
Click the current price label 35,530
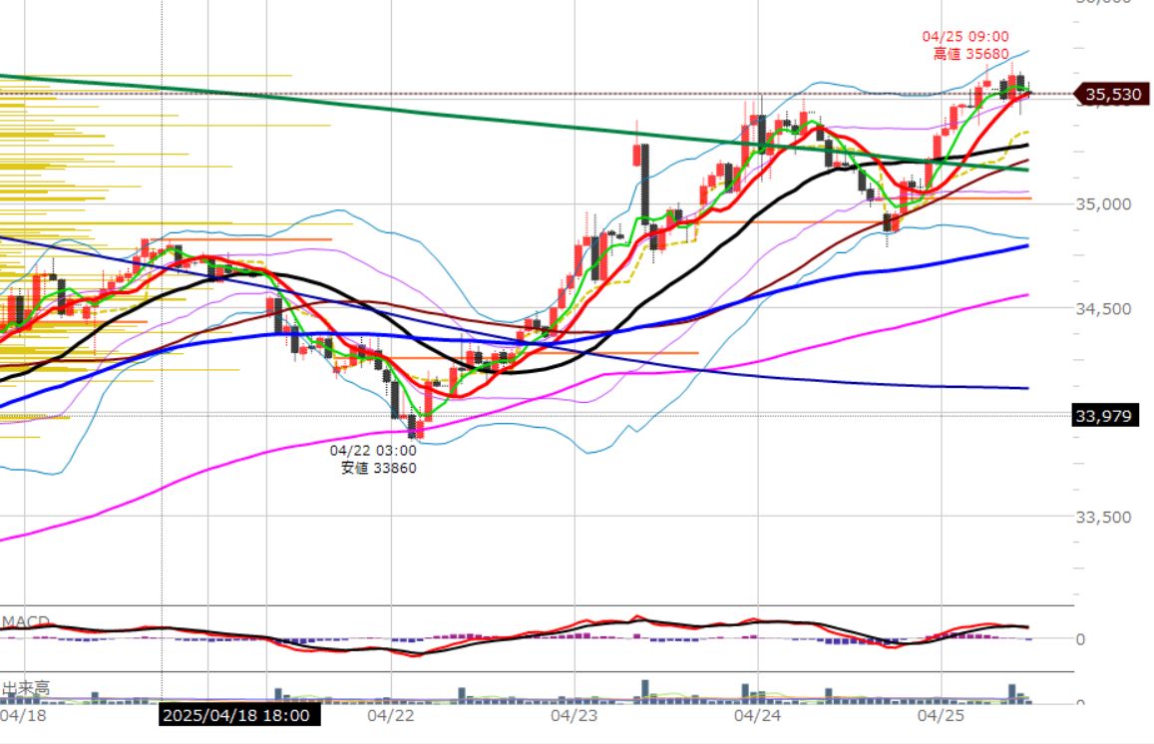click(1112, 94)
